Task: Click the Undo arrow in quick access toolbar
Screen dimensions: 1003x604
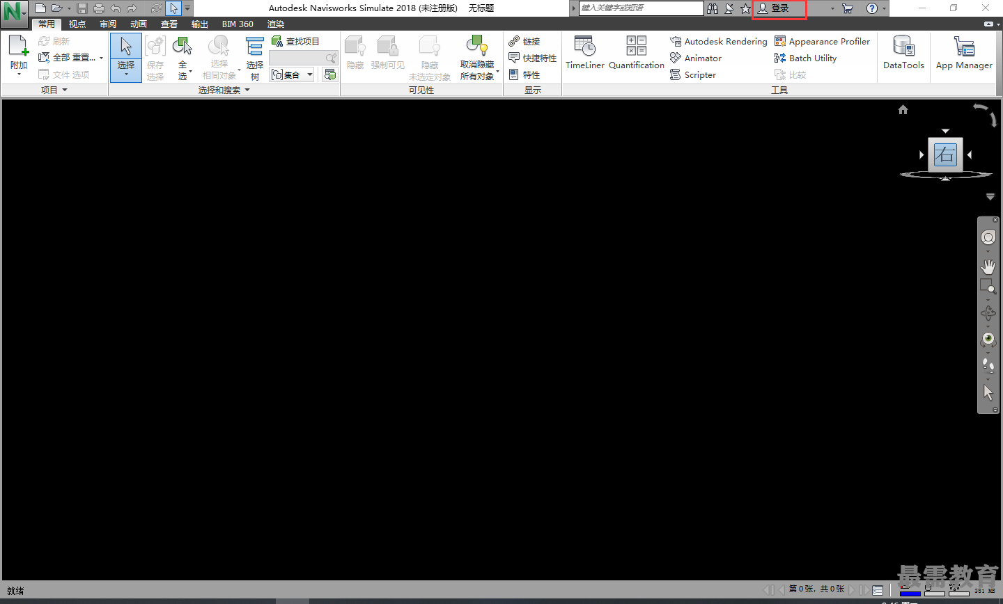Action: [x=116, y=8]
